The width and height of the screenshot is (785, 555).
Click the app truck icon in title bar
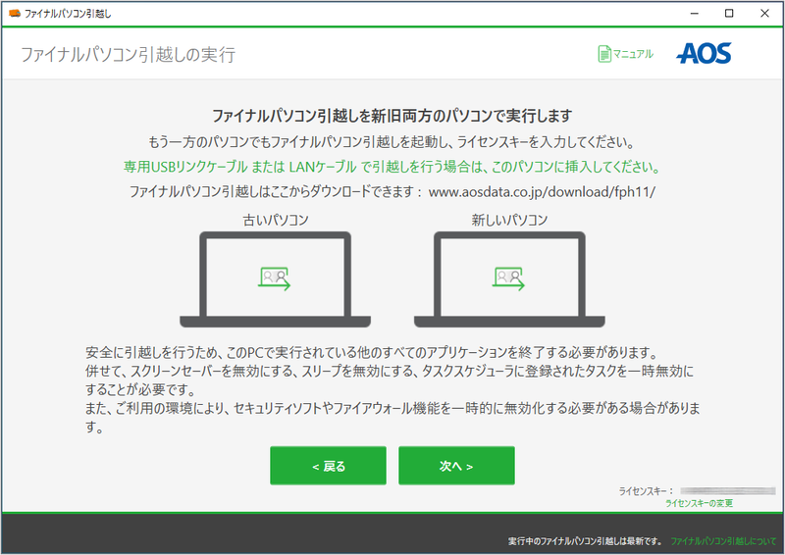click(15, 14)
